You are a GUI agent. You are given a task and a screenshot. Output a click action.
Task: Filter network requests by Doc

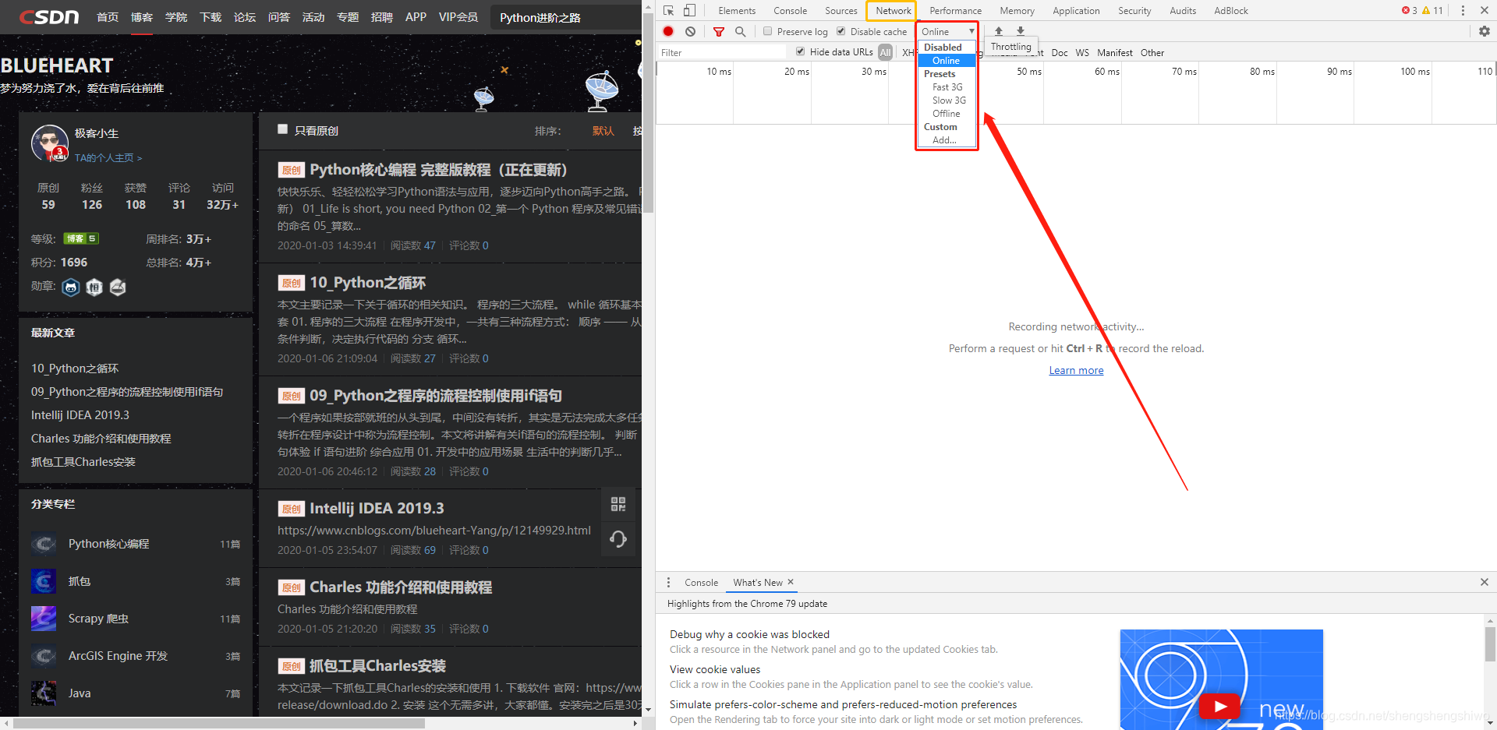click(x=1060, y=53)
